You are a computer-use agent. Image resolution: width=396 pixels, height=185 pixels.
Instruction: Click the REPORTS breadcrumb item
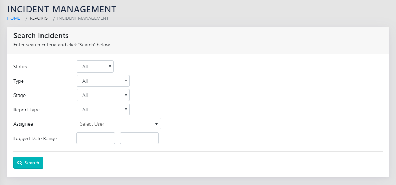[x=39, y=18]
